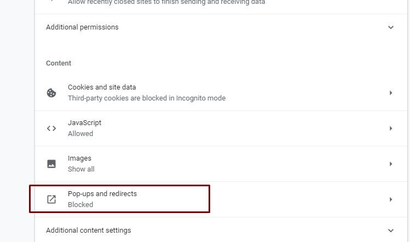Open Cookies and site data settings
This screenshot has height=242, width=410.
coord(102,87)
